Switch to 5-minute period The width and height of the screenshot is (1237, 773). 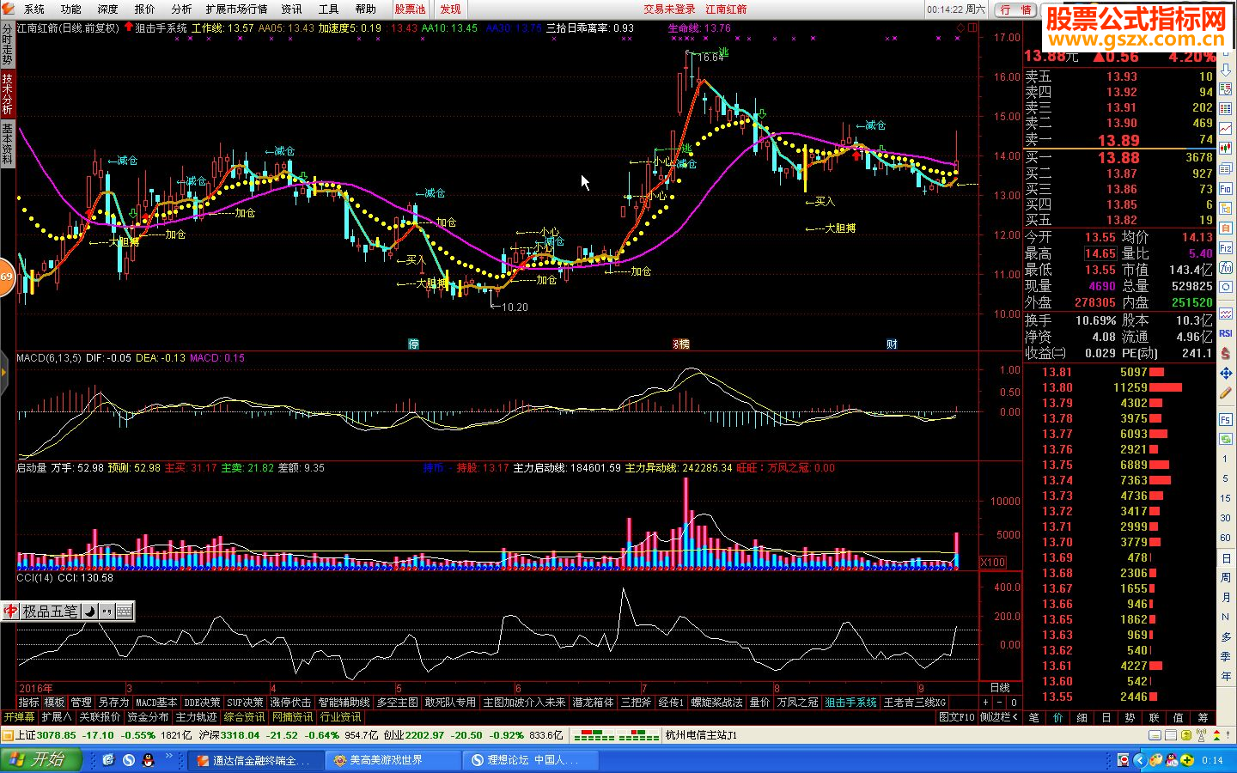pyautogui.click(x=1226, y=478)
